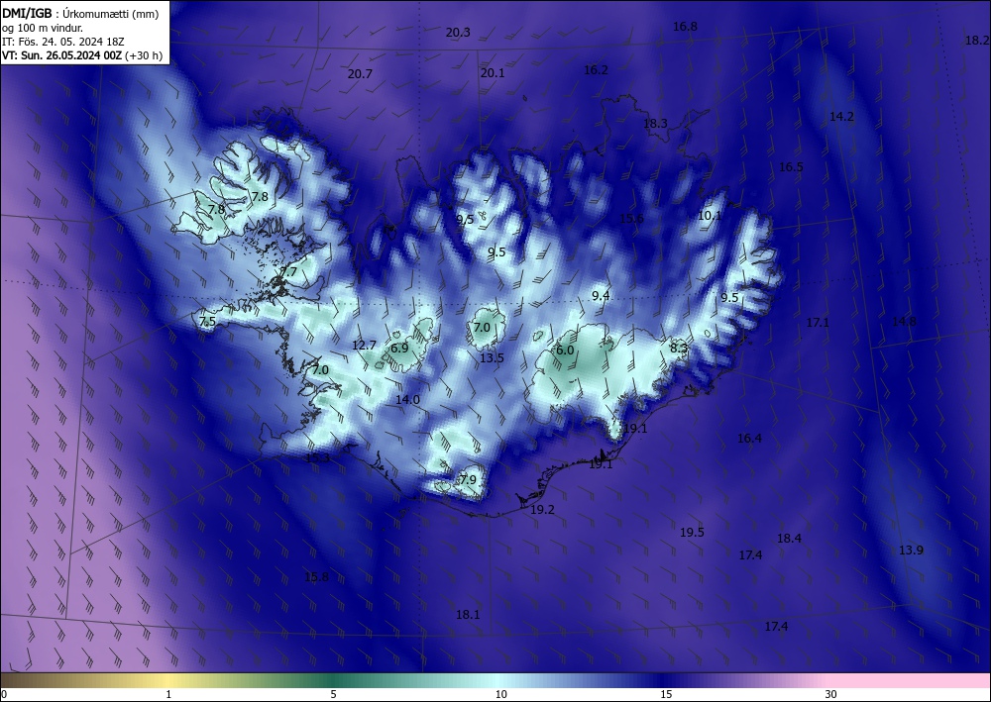Image resolution: width=991 pixels, height=702 pixels.
Task: Click the map value 6.9
Action: point(398,349)
